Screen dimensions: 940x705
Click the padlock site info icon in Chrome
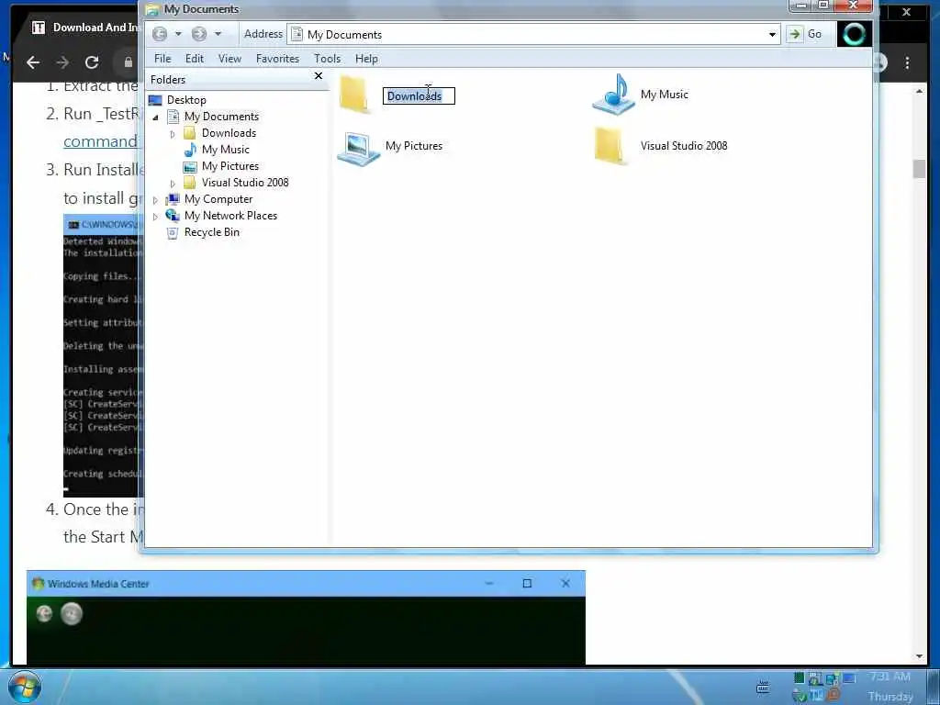(129, 62)
